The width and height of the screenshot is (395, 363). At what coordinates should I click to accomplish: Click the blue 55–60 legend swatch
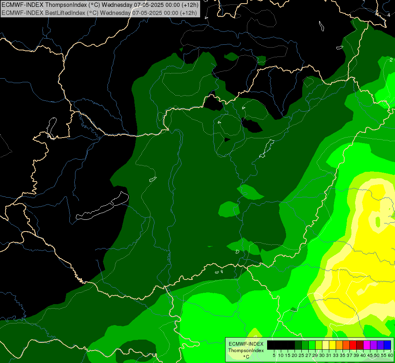387,345
